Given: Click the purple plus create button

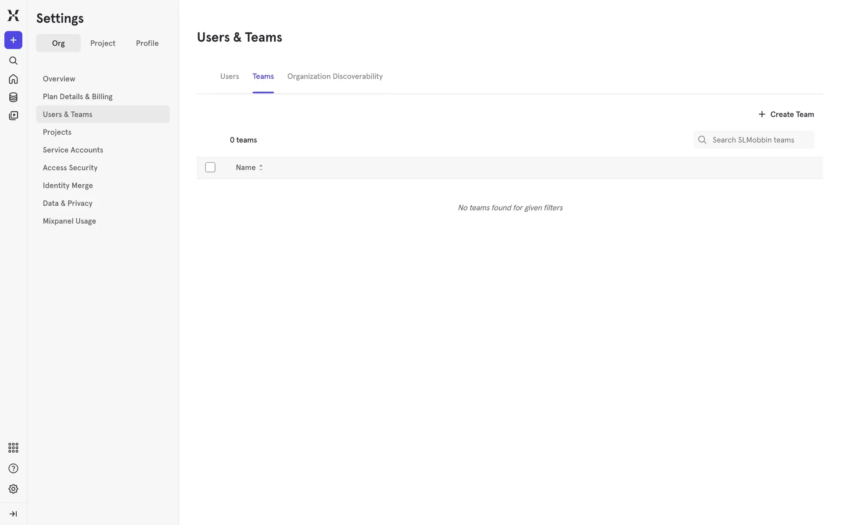Looking at the screenshot, I should [13, 40].
